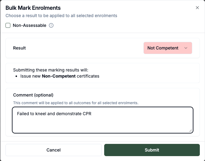
Task: Click the comment helper text below label
Action: click(x=76, y=103)
